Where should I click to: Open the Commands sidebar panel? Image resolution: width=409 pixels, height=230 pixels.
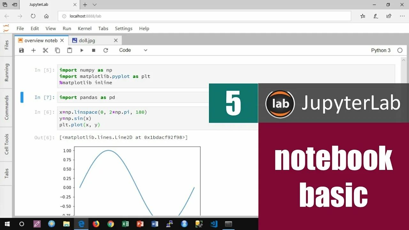point(6,108)
